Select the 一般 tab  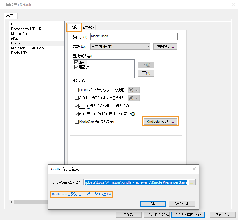click(x=73, y=27)
